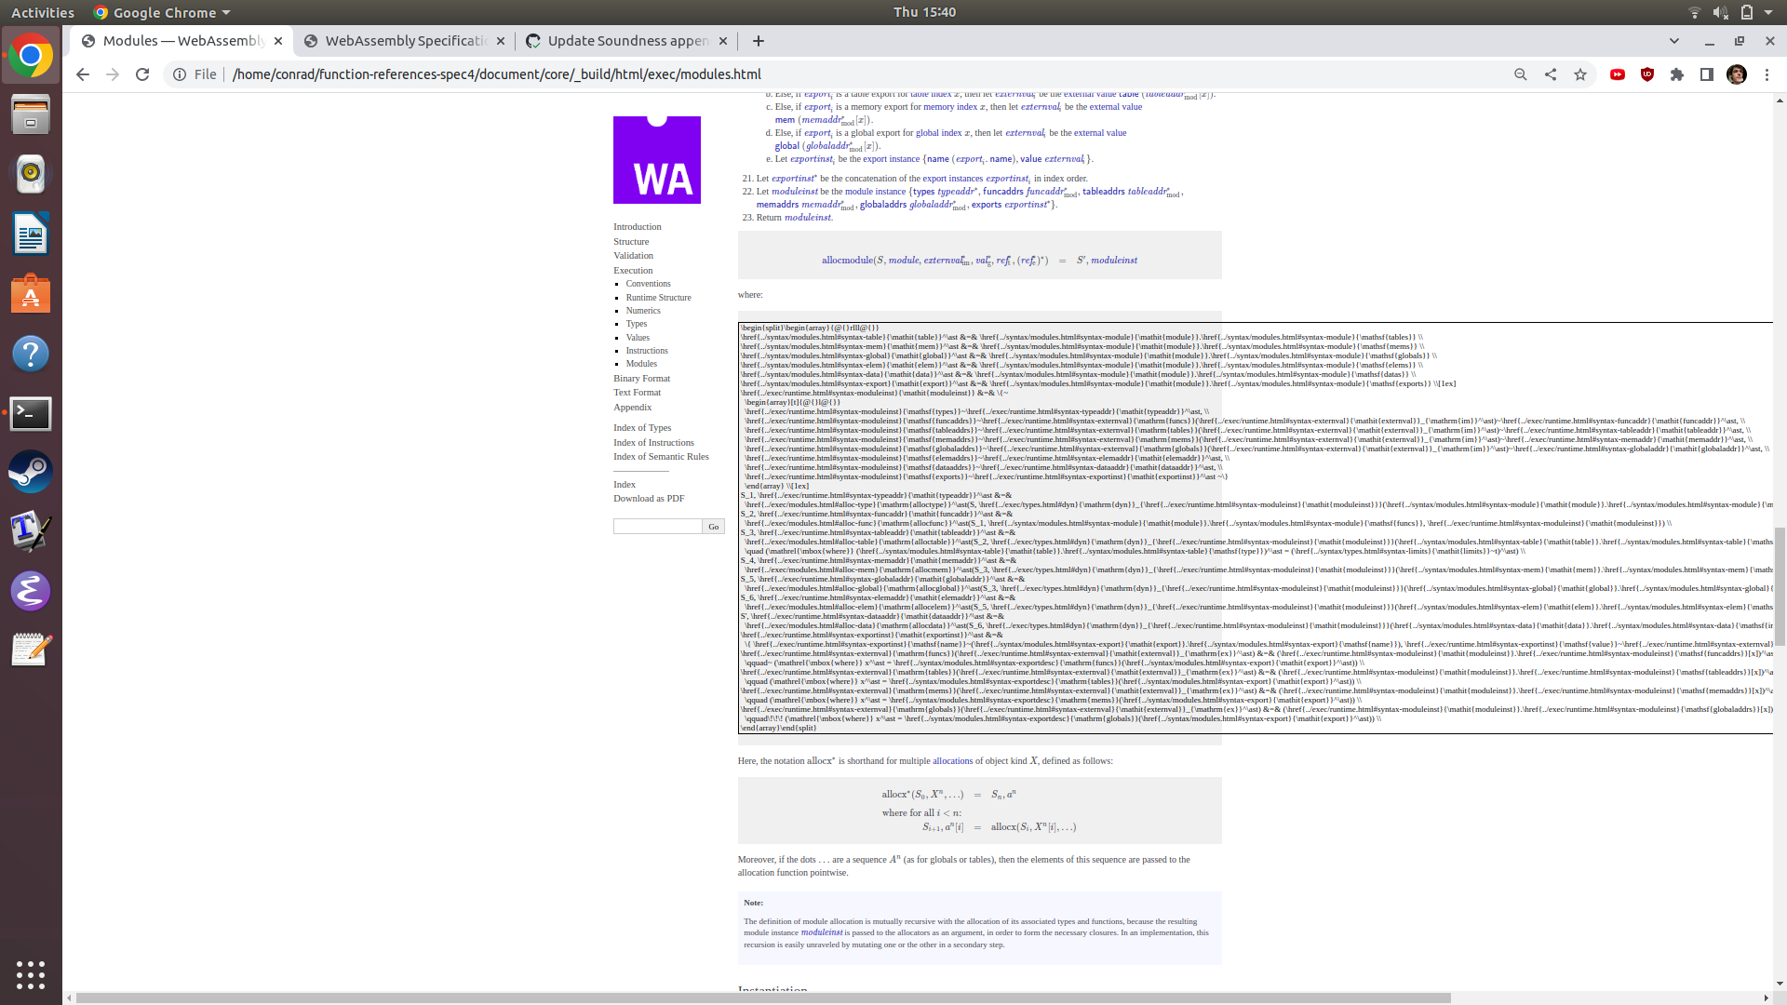This screenshot has height=1005, width=1787.
Task: Click the Go search button in the sidebar
Action: tap(713, 527)
